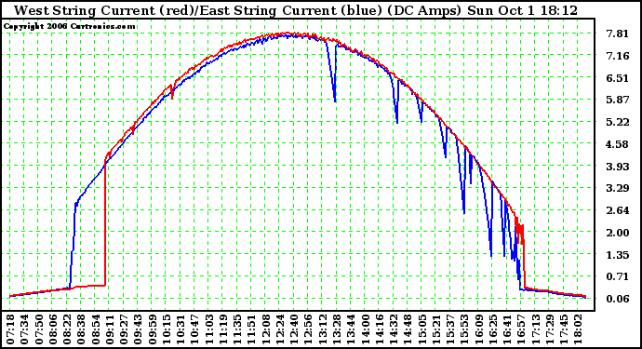The image size is (642, 349).
Task: Click the 3.93 y-axis label
Action: [618, 167]
